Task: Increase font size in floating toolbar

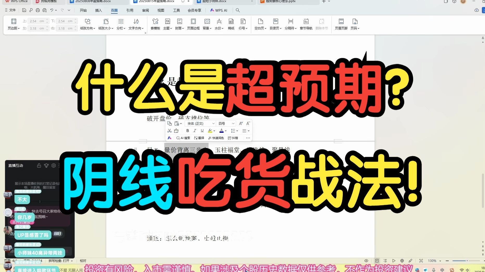Action: click(241, 123)
